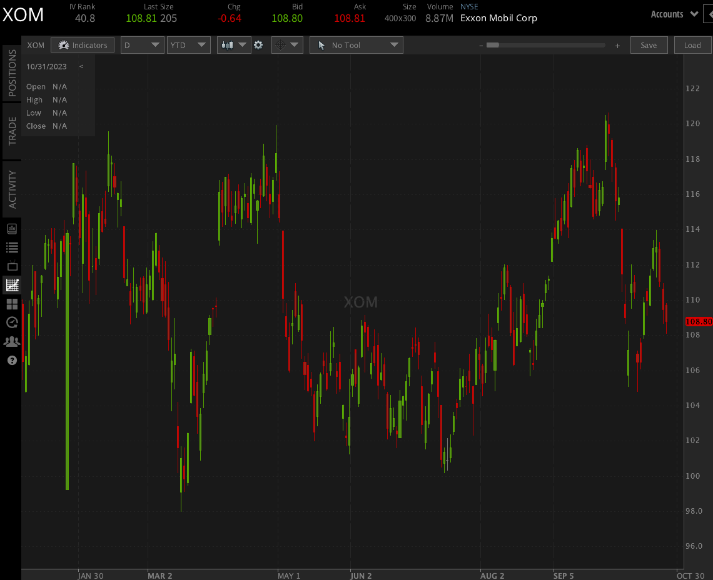Open the tastytrade TV icon
Viewport: 713px width, 580px height.
point(11,266)
